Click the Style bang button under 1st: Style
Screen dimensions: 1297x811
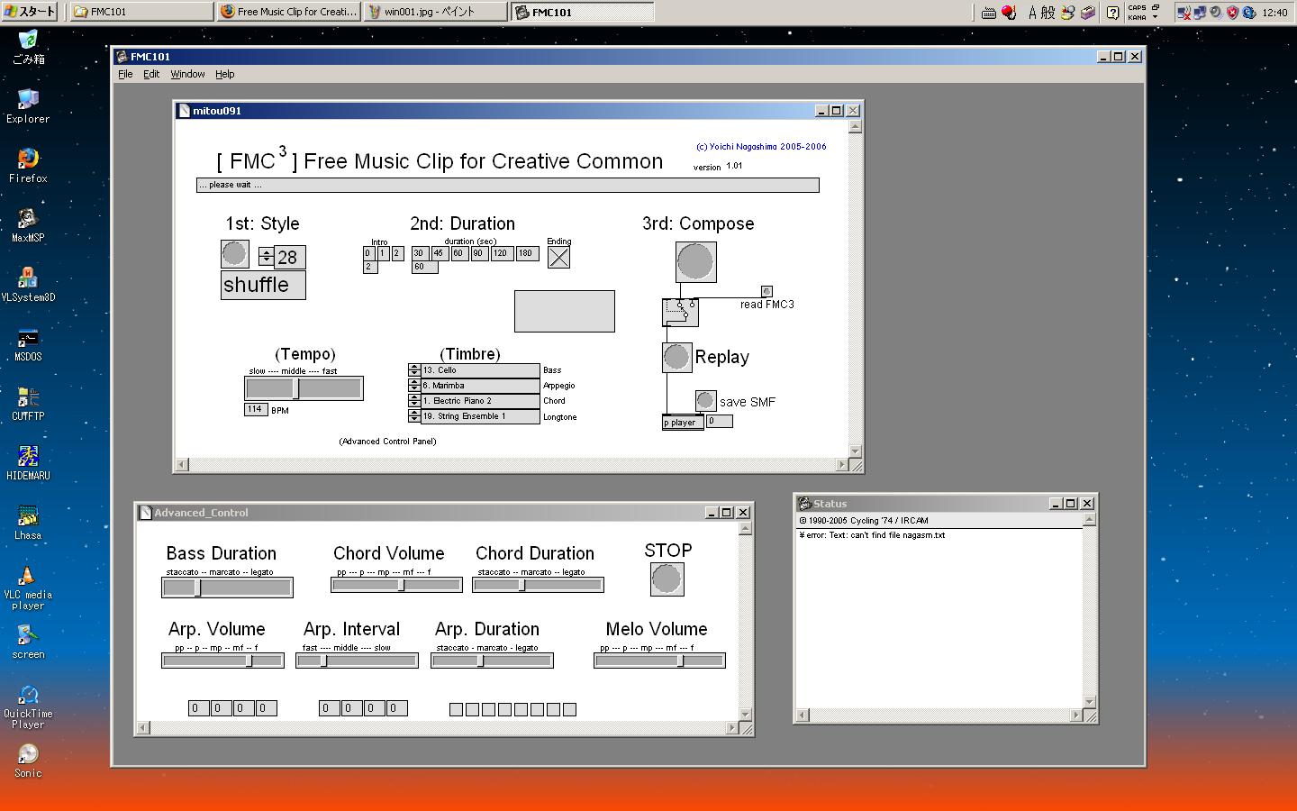point(234,254)
